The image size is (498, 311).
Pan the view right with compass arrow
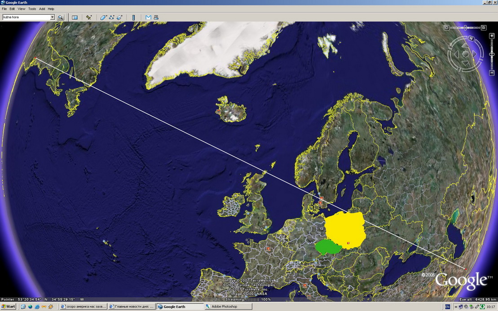click(x=474, y=54)
